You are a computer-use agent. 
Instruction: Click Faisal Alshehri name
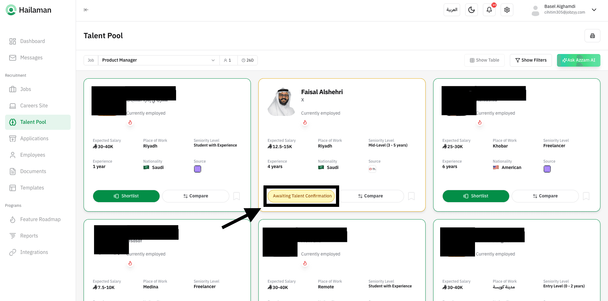322,92
